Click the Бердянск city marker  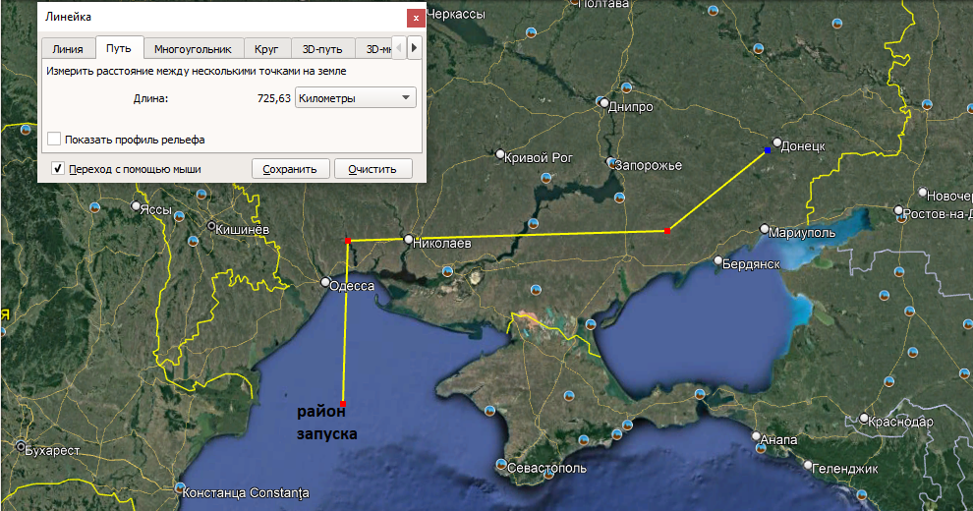(x=718, y=260)
